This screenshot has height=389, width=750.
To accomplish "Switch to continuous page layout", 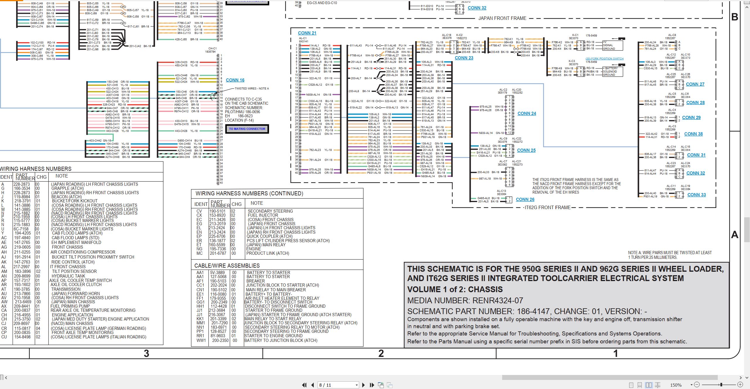I will coord(640,385).
